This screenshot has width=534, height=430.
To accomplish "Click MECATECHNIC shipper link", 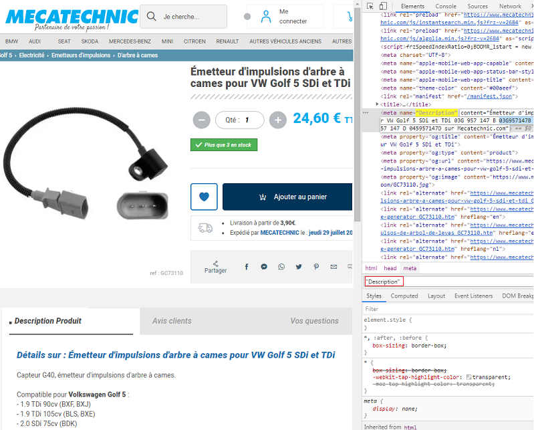I will pos(279,233).
